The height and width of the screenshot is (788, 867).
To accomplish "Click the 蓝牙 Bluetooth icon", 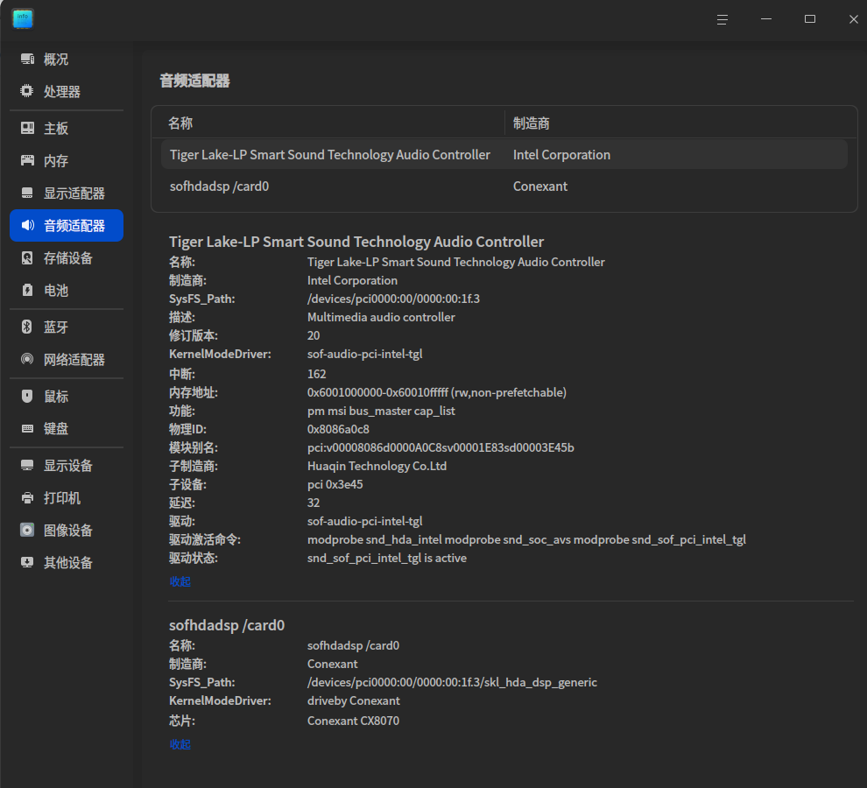I will pos(27,327).
